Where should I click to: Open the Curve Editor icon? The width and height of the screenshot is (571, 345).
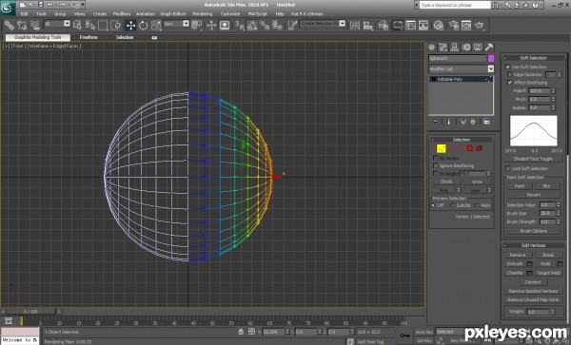[411, 25]
